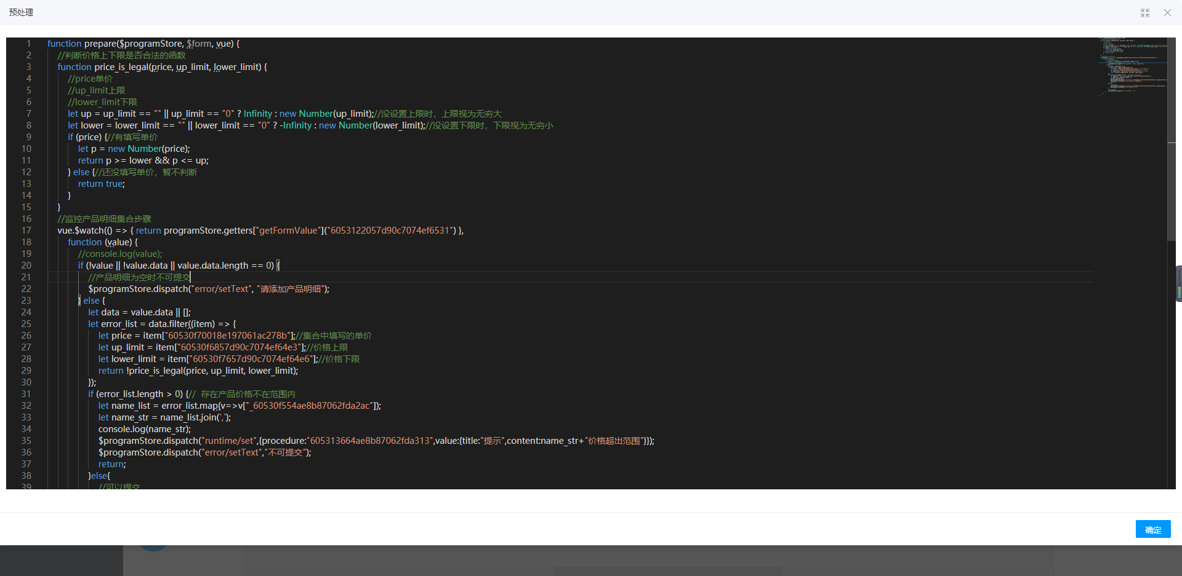
Task: Place cursor on 'function prepare' line
Action: click(143, 44)
